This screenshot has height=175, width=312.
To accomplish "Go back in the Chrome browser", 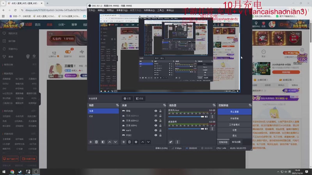I will pos(4,10).
